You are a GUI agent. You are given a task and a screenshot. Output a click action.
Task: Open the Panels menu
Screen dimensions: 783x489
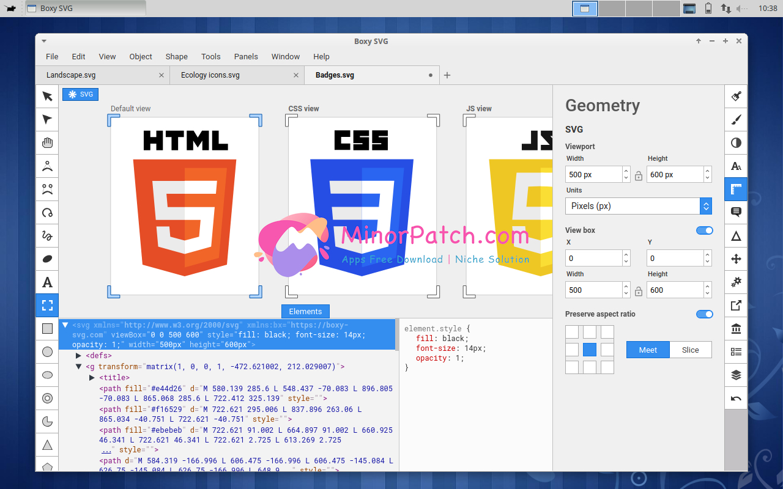tap(246, 56)
